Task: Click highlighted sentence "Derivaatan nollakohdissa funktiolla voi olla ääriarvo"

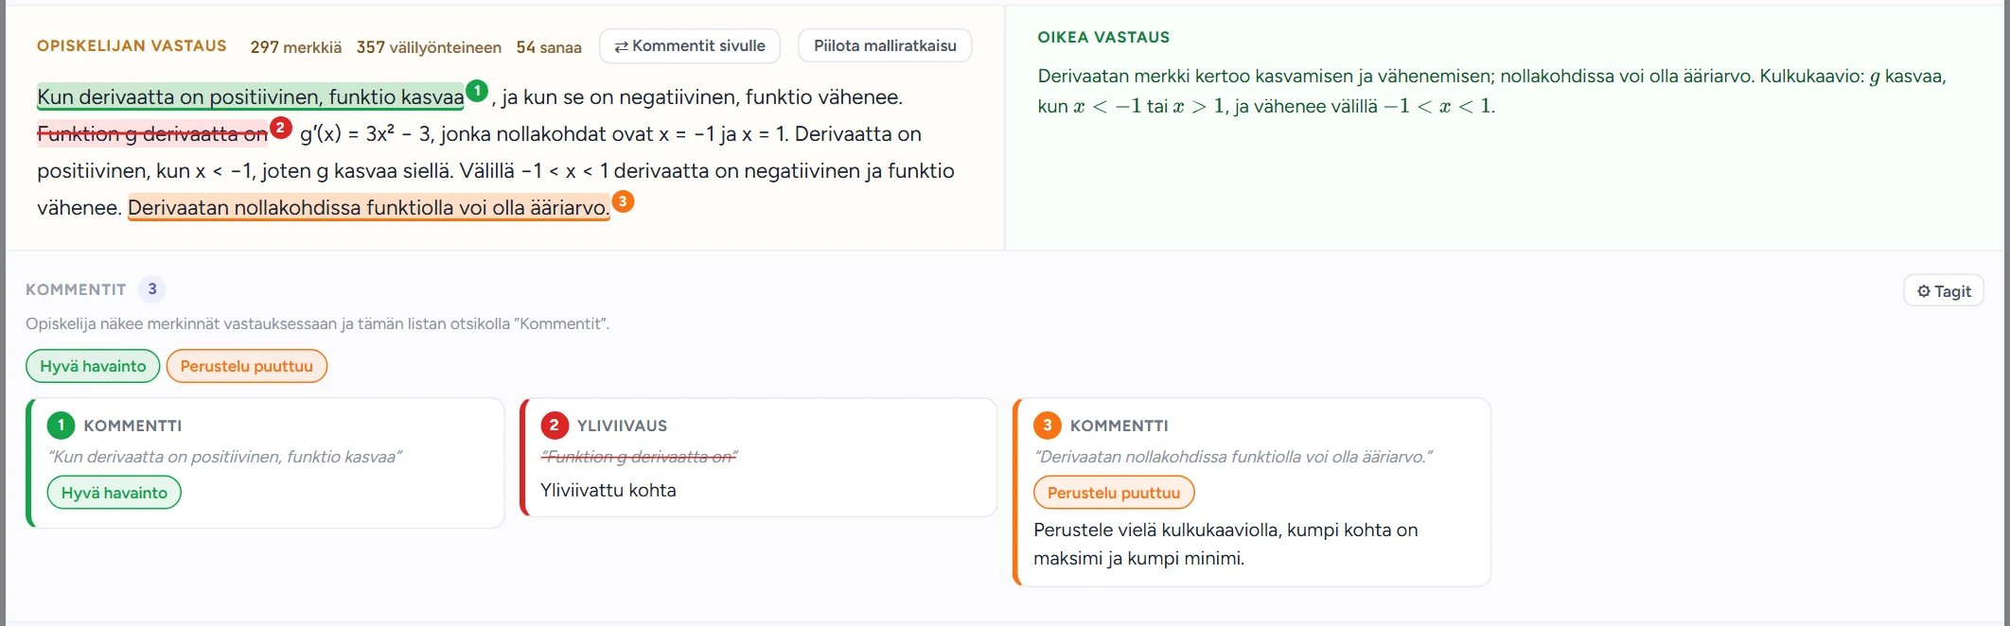Action: pos(369,207)
